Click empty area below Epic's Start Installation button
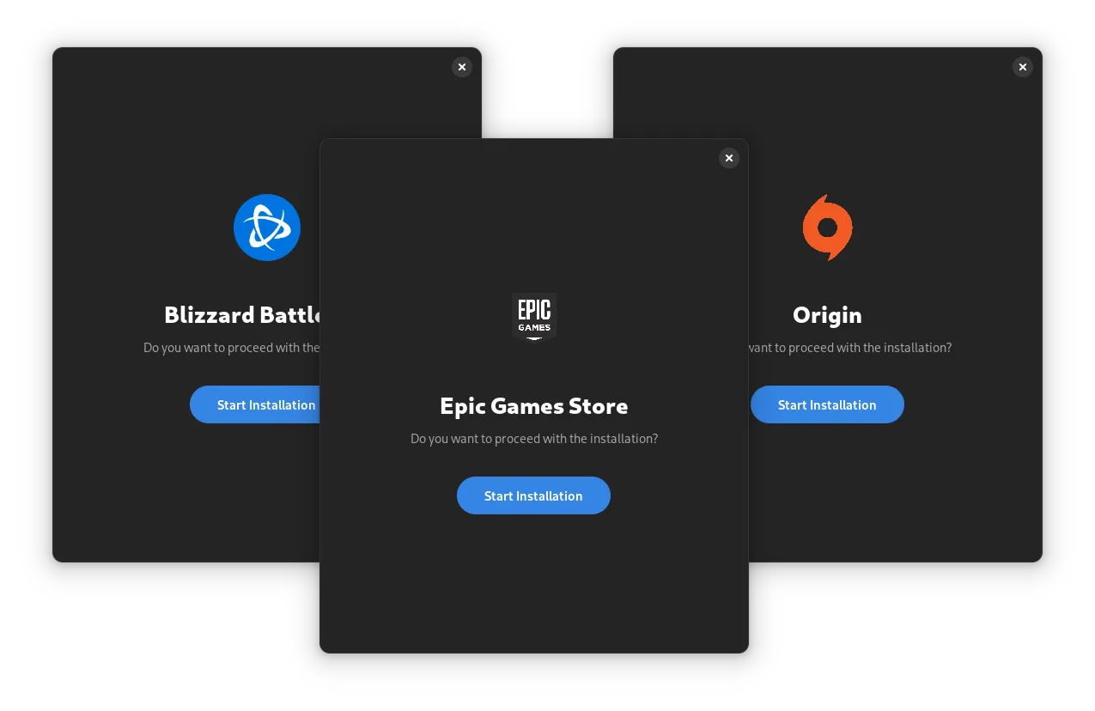The width and height of the screenshot is (1095, 711). click(533, 584)
